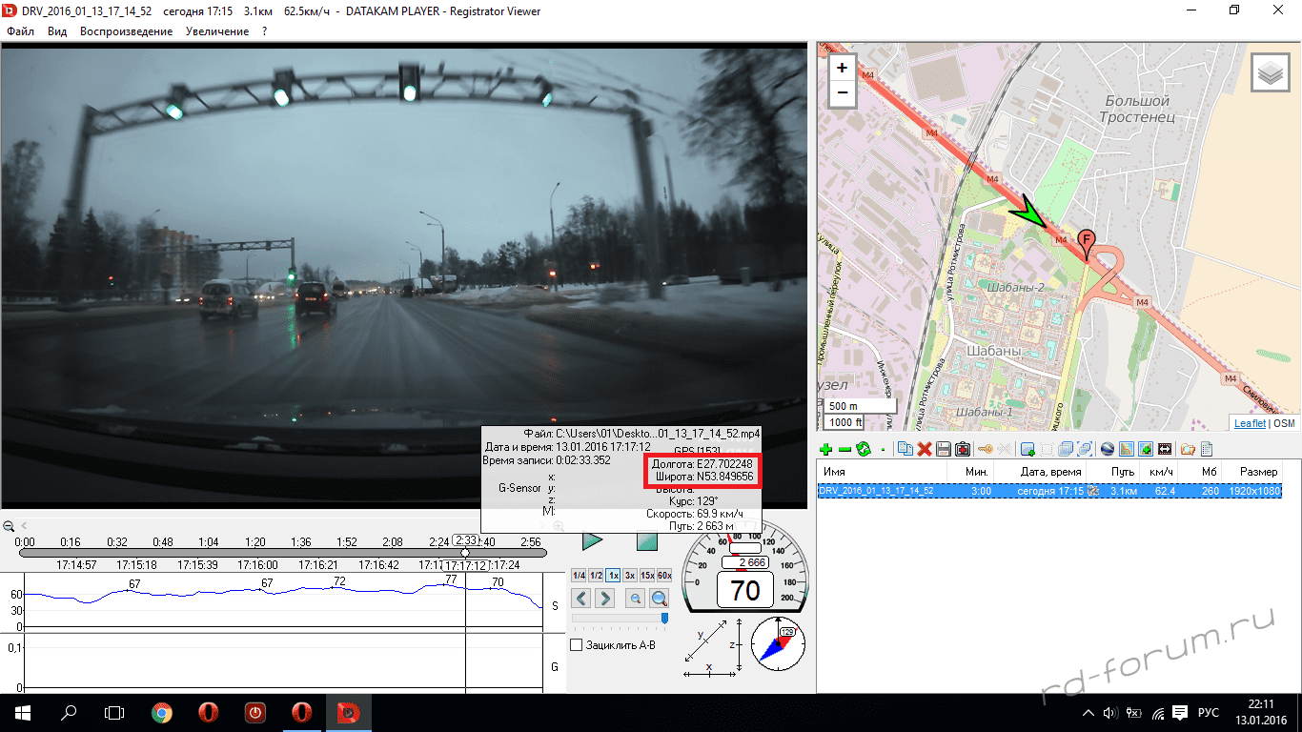Screen dimensions: 1302x732
Task: Step to next frame with right arrow
Action: tap(606, 599)
